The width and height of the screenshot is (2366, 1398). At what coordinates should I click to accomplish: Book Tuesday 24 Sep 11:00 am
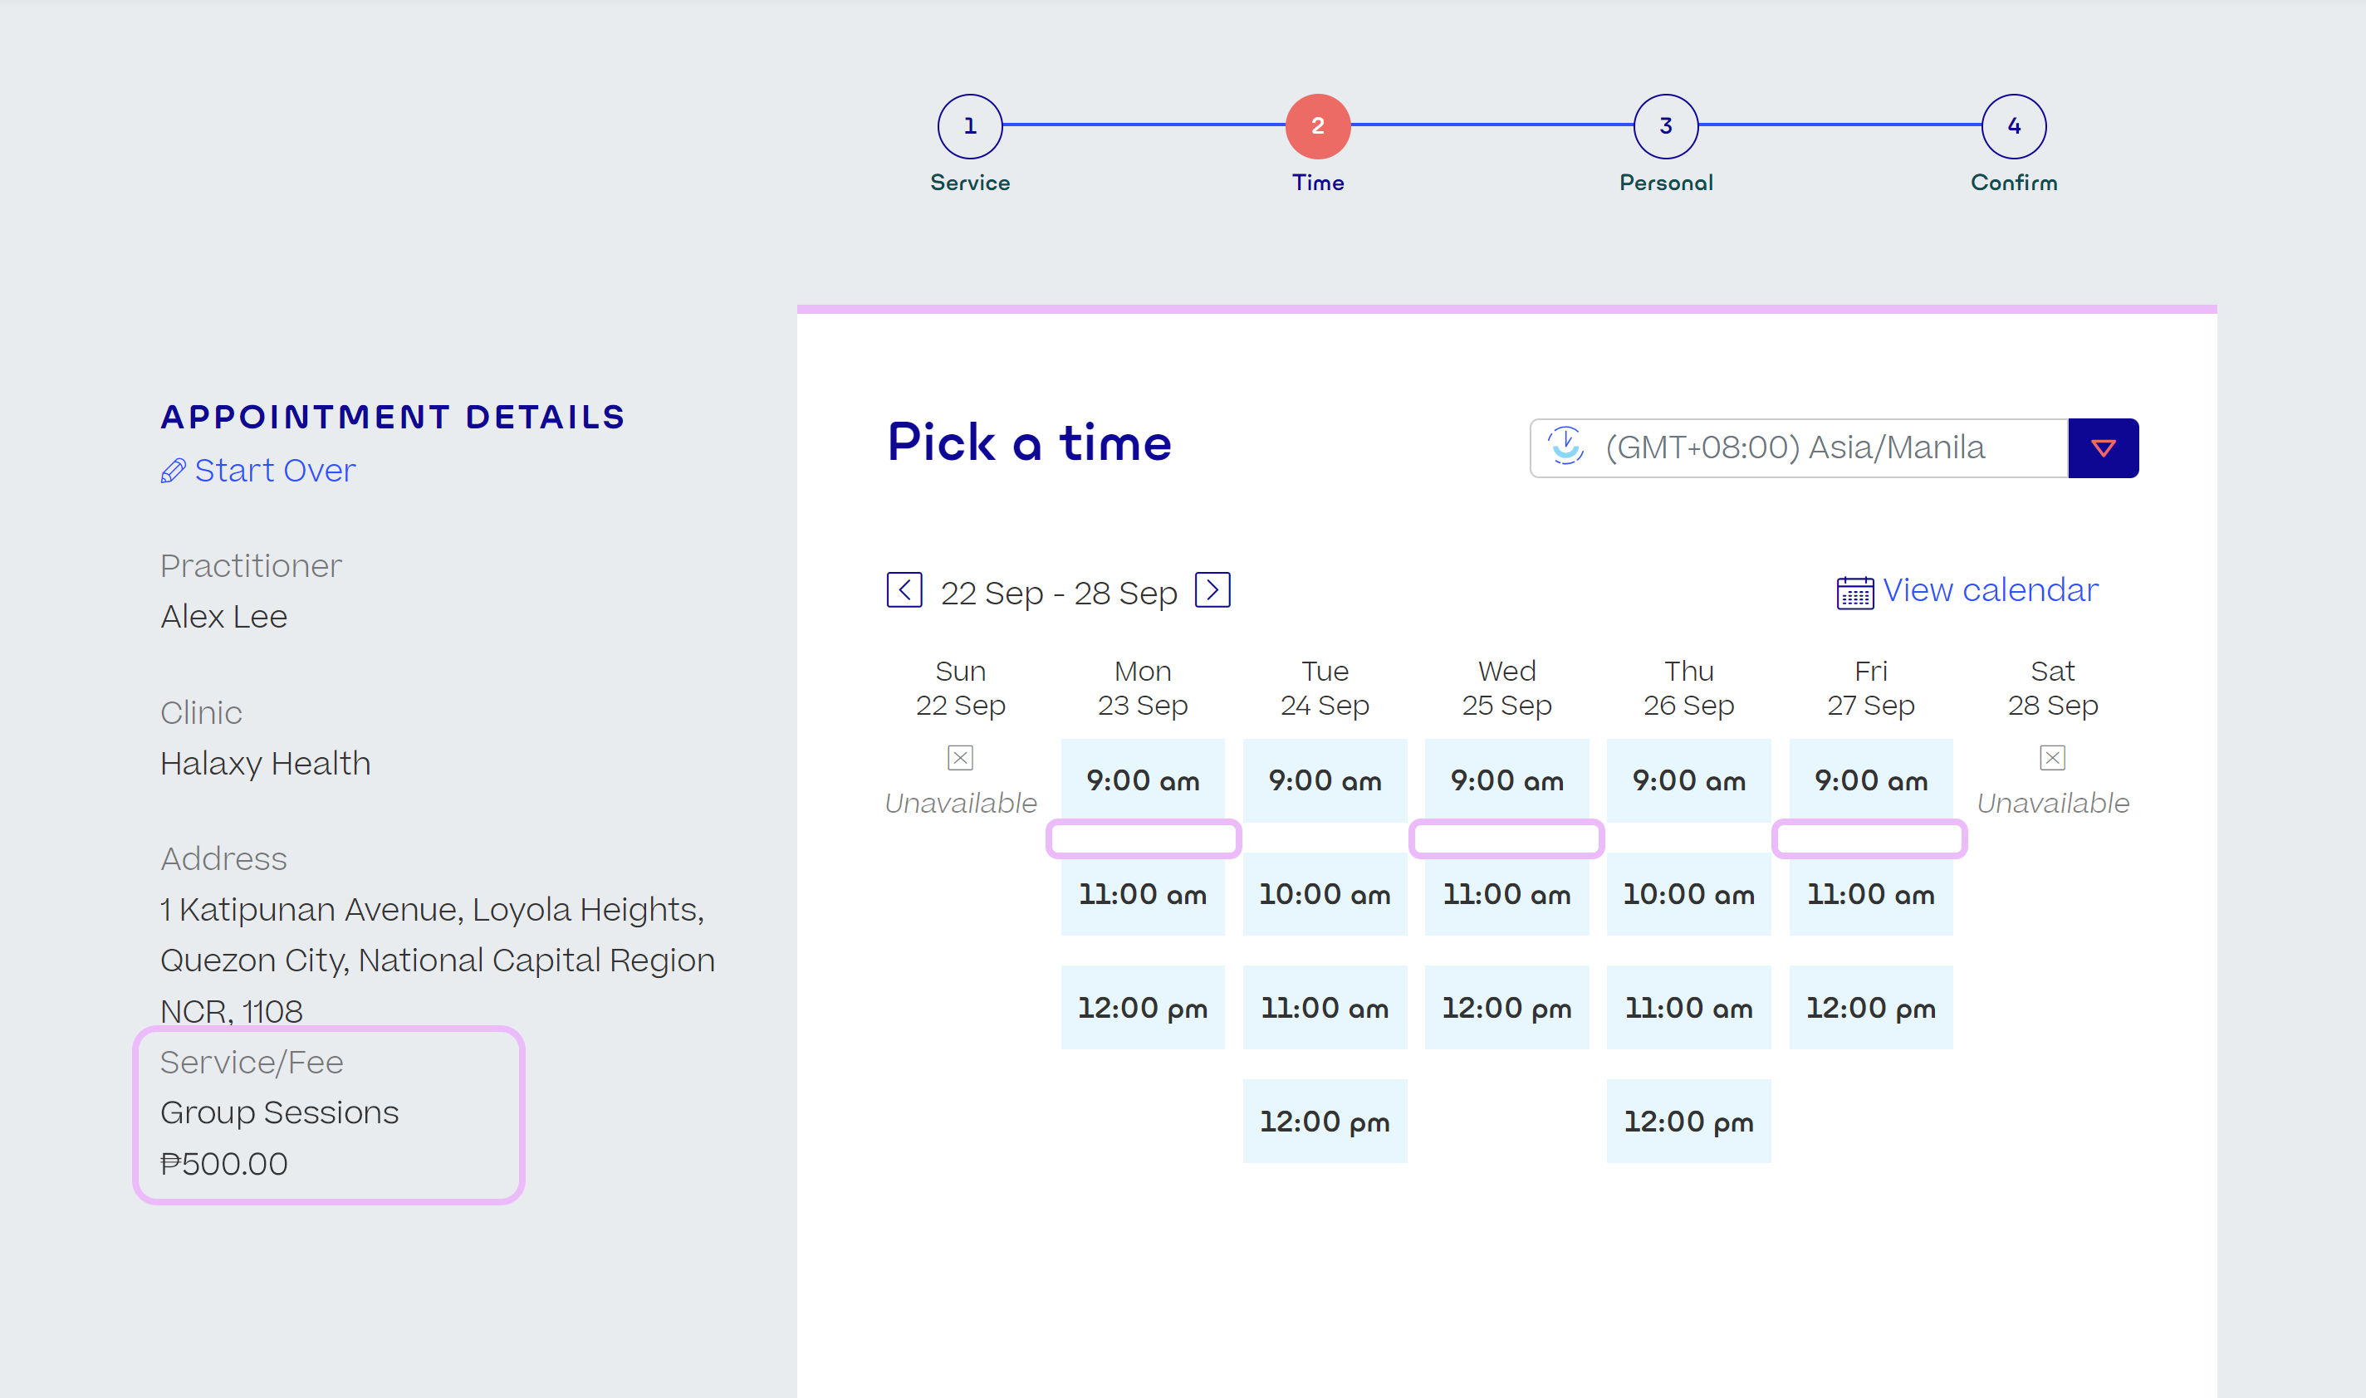pos(1324,1008)
